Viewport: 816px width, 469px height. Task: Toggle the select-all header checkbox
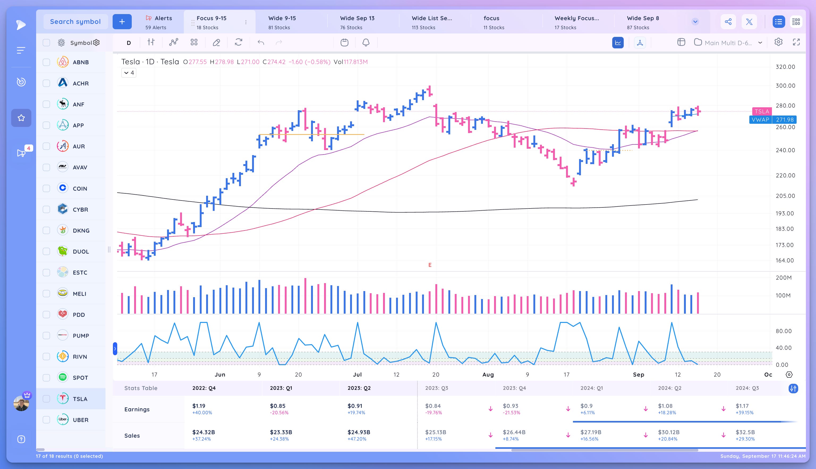tap(46, 42)
